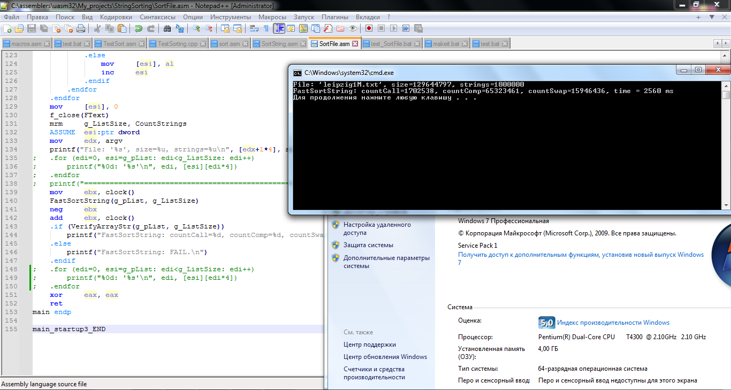Toggle the Indent Guide toolbar button
The image size is (731, 390).
point(279,28)
